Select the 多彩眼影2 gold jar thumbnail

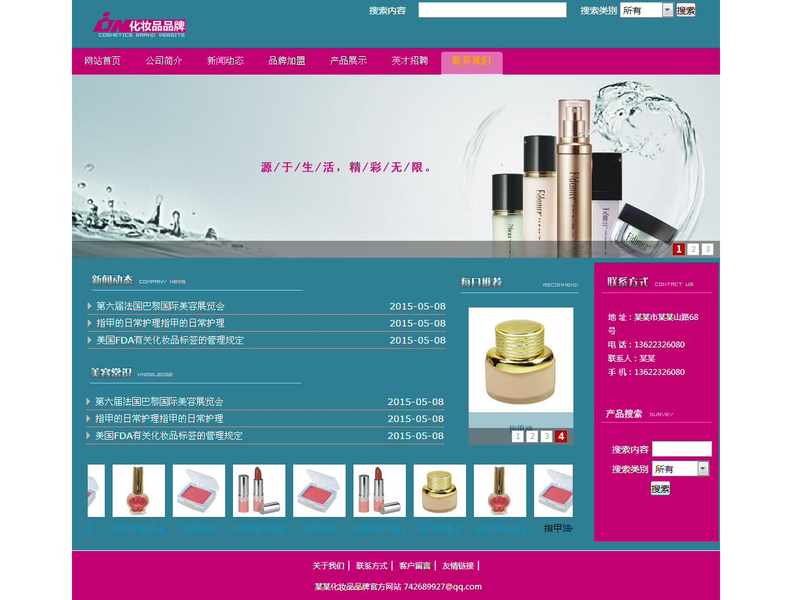pos(440,491)
